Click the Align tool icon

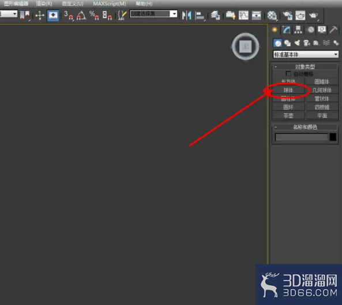tap(200, 16)
